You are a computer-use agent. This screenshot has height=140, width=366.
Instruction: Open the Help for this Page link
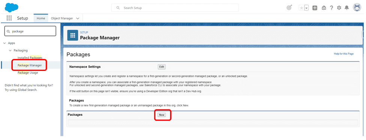pos(343,54)
